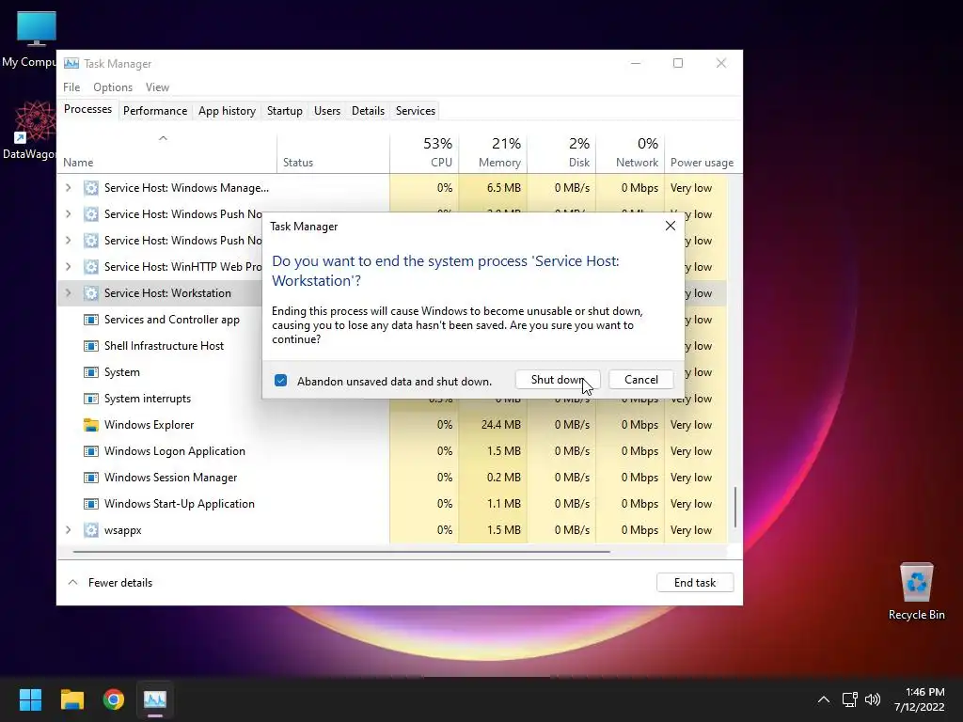Click the Windows Session Manager icon
Image resolution: width=963 pixels, height=722 pixels.
[x=91, y=478]
